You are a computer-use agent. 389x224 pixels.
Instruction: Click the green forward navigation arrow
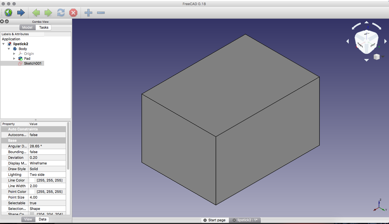click(x=48, y=12)
